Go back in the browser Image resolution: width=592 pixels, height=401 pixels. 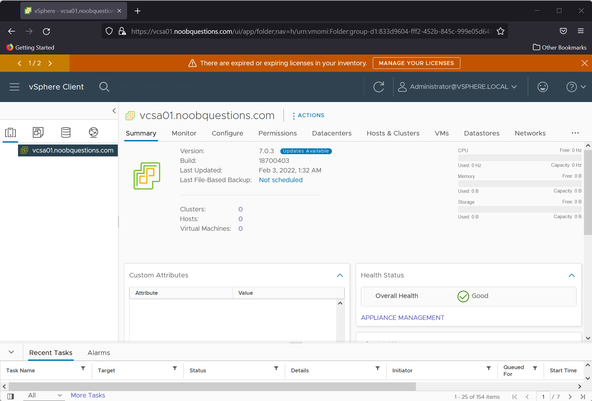click(12, 31)
